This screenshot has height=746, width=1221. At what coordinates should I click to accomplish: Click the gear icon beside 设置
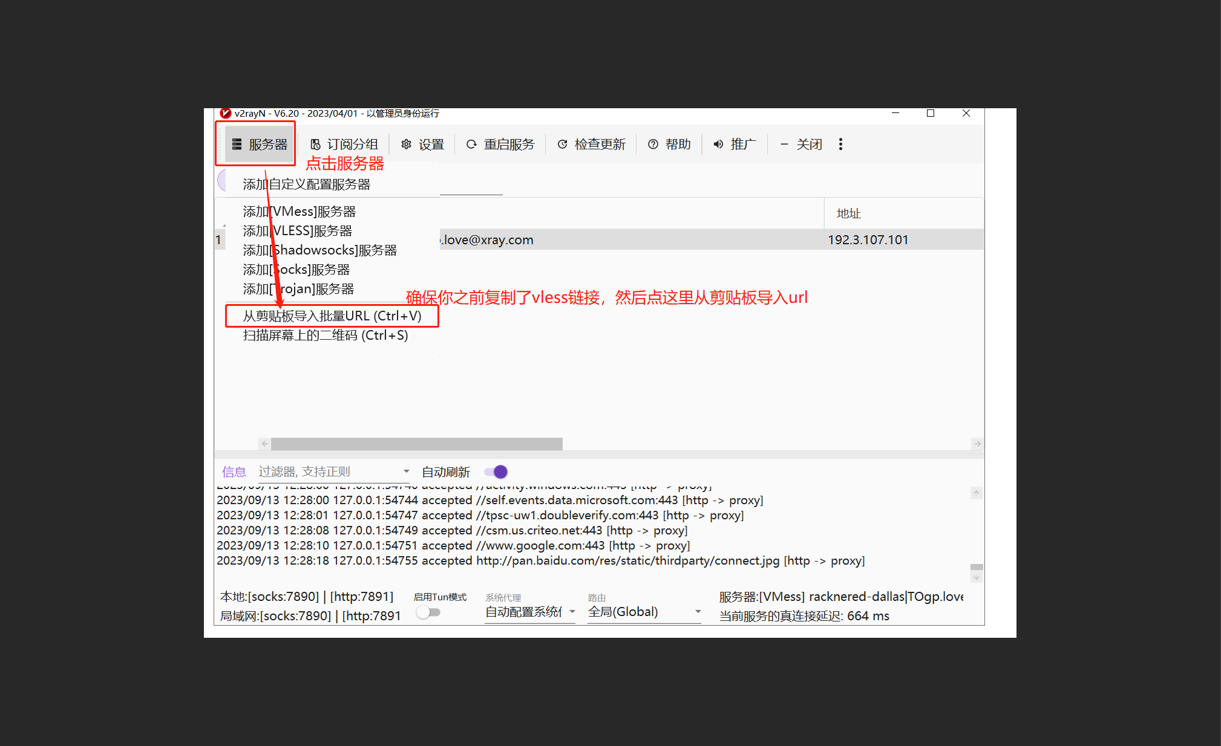pos(407,144)
